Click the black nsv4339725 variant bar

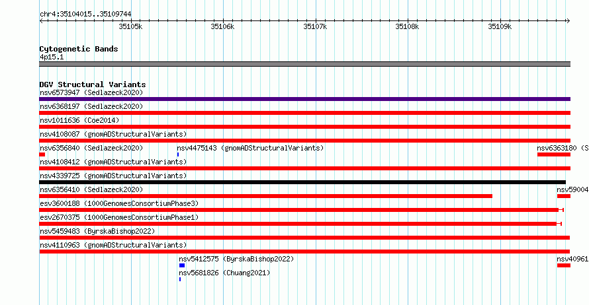pyautogui.click(x=302, y=182)
